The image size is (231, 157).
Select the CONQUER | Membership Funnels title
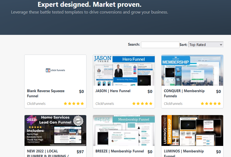pos(184,93)
